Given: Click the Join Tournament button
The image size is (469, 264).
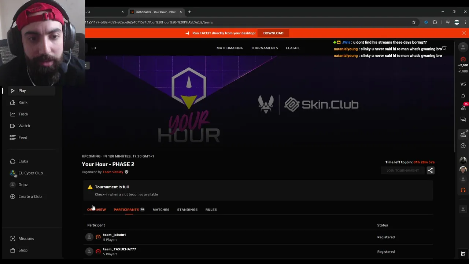Looking at the screenshot, I should tap(402, 170).
